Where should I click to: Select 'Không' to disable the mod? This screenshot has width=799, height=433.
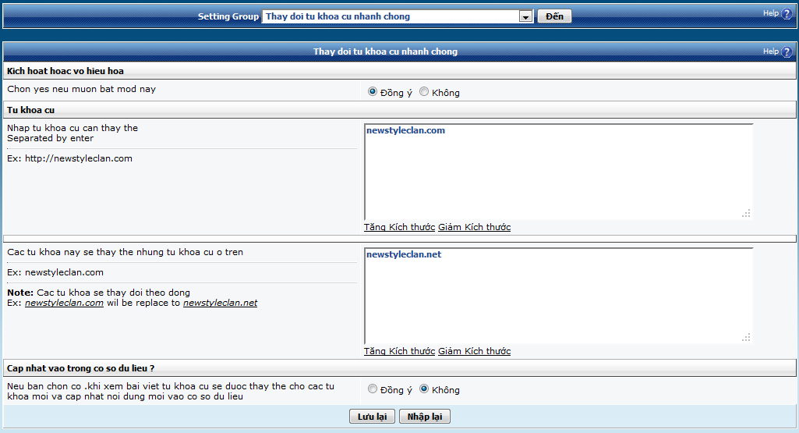click(x=424, y=92)
